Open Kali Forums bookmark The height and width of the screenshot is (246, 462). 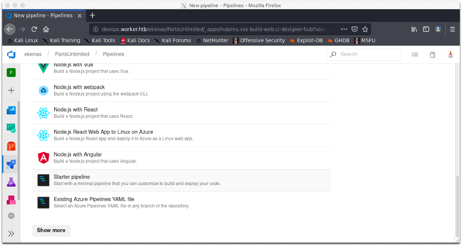pos(173,40)
